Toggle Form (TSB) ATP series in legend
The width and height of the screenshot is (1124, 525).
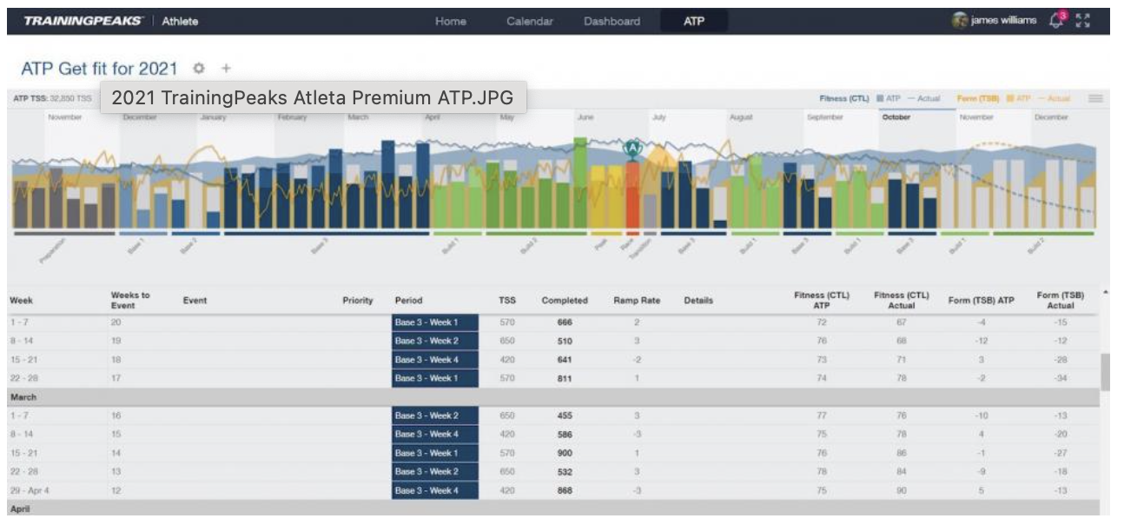pos(1019,99)
